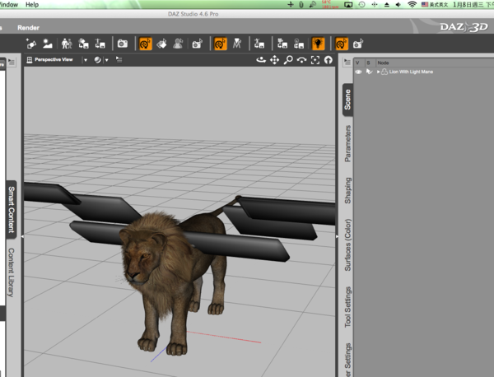Click the Wi-Fi icon in menu bar

point(412,4)
